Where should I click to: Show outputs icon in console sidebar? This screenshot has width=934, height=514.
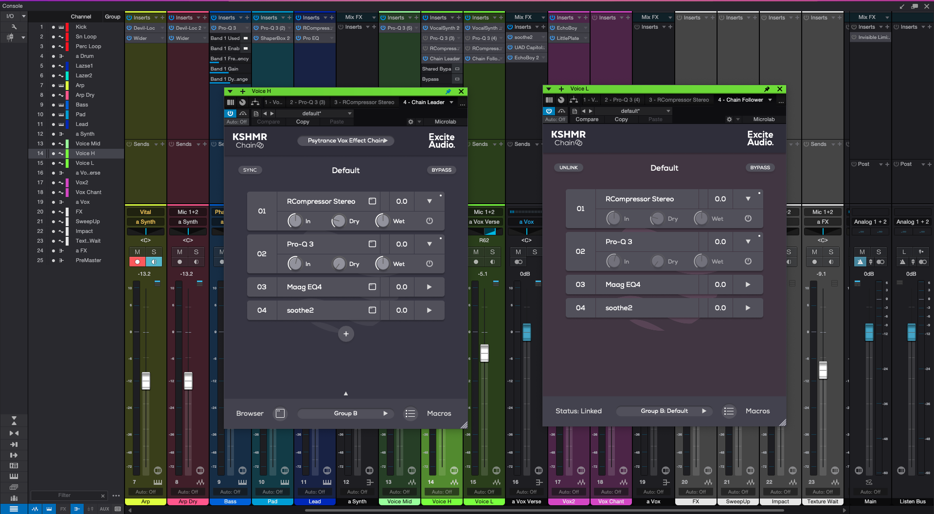pyautogui.click(x=14, y=456)
